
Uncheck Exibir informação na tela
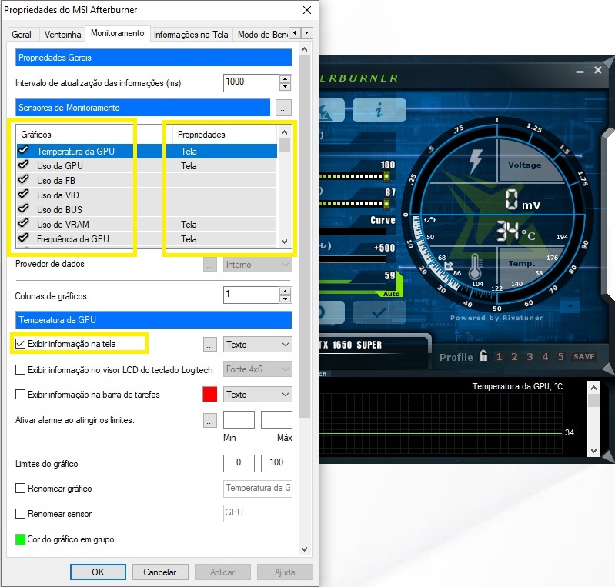[x=20, y=344]
